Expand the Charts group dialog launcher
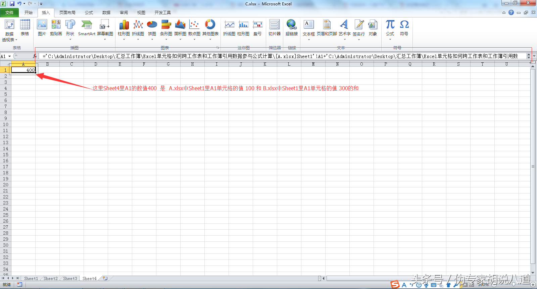Image resolution: width=537 pixels, height=289 pixels. tap(217, 48)
